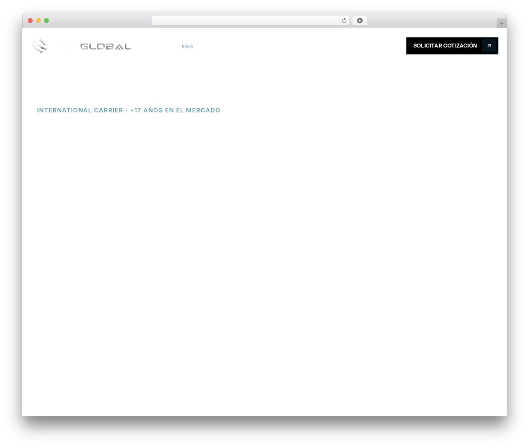The image size is (529, 448).
Task: Select the International Carrier tagline text
Action: click(x=129, y=110)
